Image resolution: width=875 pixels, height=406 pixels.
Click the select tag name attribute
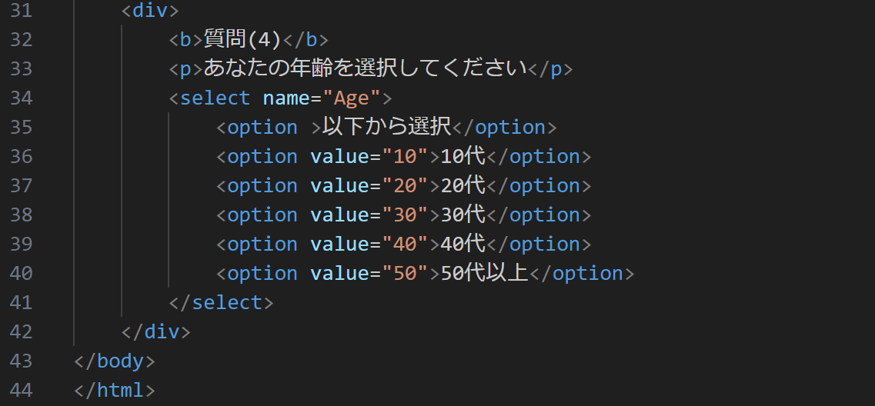tap(286, 98)
